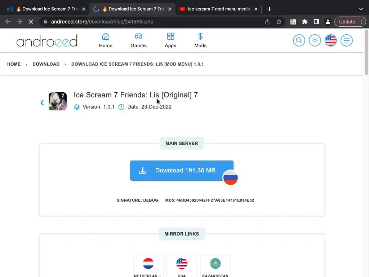Click the Ice Scream 7 Mod Menu breadcrumb

[x=137, y=64]
